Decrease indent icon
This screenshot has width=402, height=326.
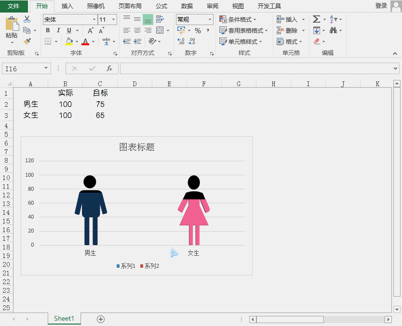pos(127,41)
